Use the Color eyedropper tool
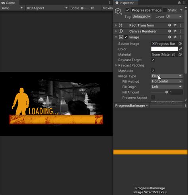Viewport: 188px width, 195px height. coord(180,49)
